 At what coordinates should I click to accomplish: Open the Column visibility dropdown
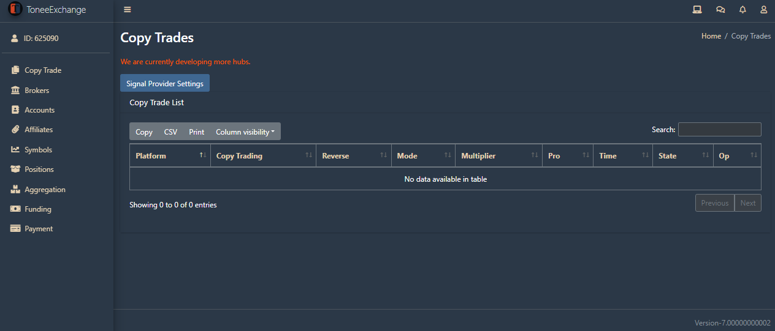245,132
